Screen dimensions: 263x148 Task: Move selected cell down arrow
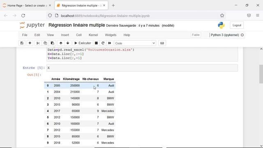(68, 43)
